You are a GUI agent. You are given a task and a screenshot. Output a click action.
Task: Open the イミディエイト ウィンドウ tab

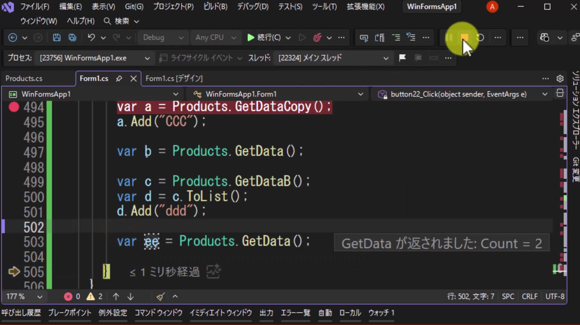(x=221, y=313)
